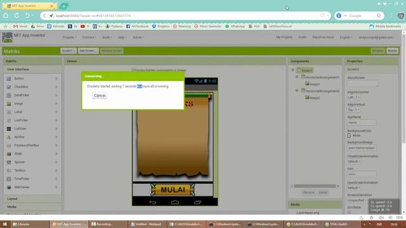The image size is (406, 228).
Task: Click help icon next to Label component
Action: [56, 112]
